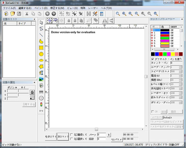Click the parts count input field

[x=102, y=135]
